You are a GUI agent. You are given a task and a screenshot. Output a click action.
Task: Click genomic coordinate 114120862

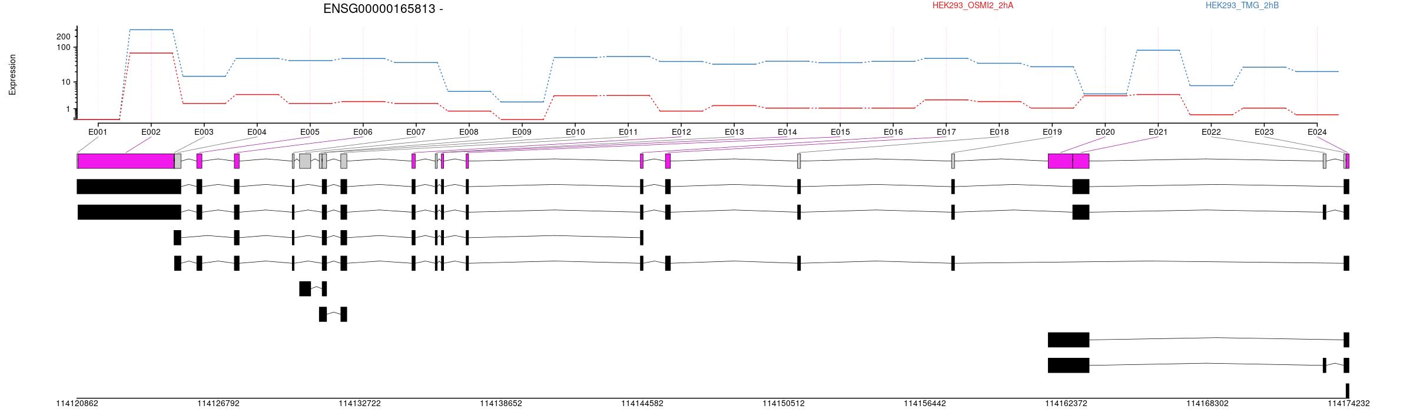[77, 404]
